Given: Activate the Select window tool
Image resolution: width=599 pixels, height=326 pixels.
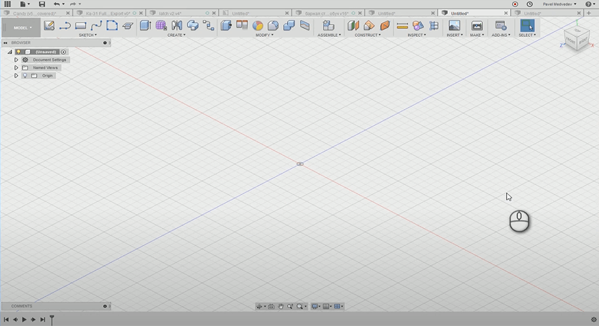Looking at the screenshot, I should pos(527,26).
